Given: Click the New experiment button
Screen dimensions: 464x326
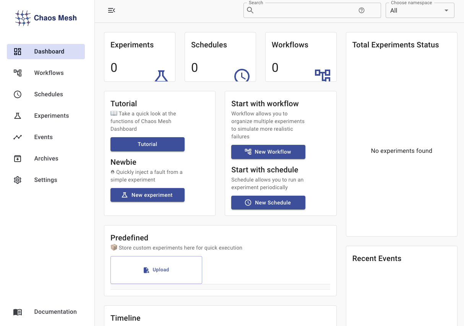Looking at the screenshot, I should (148, 195).
